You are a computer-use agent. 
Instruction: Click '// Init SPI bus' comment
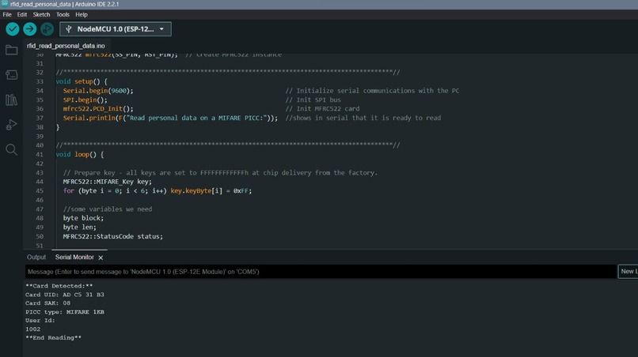tap(313, 100)
